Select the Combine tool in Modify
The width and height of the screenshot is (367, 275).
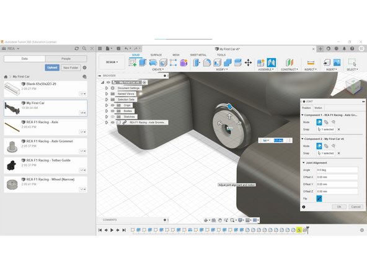228,63
